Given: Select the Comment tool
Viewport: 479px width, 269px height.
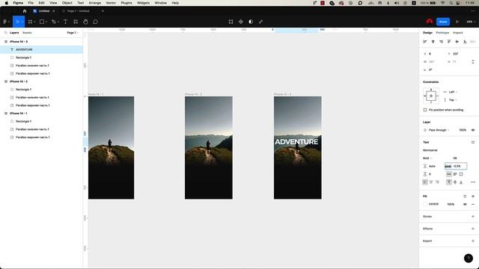Looking at the screenshot, I should [x=95, y=22].
